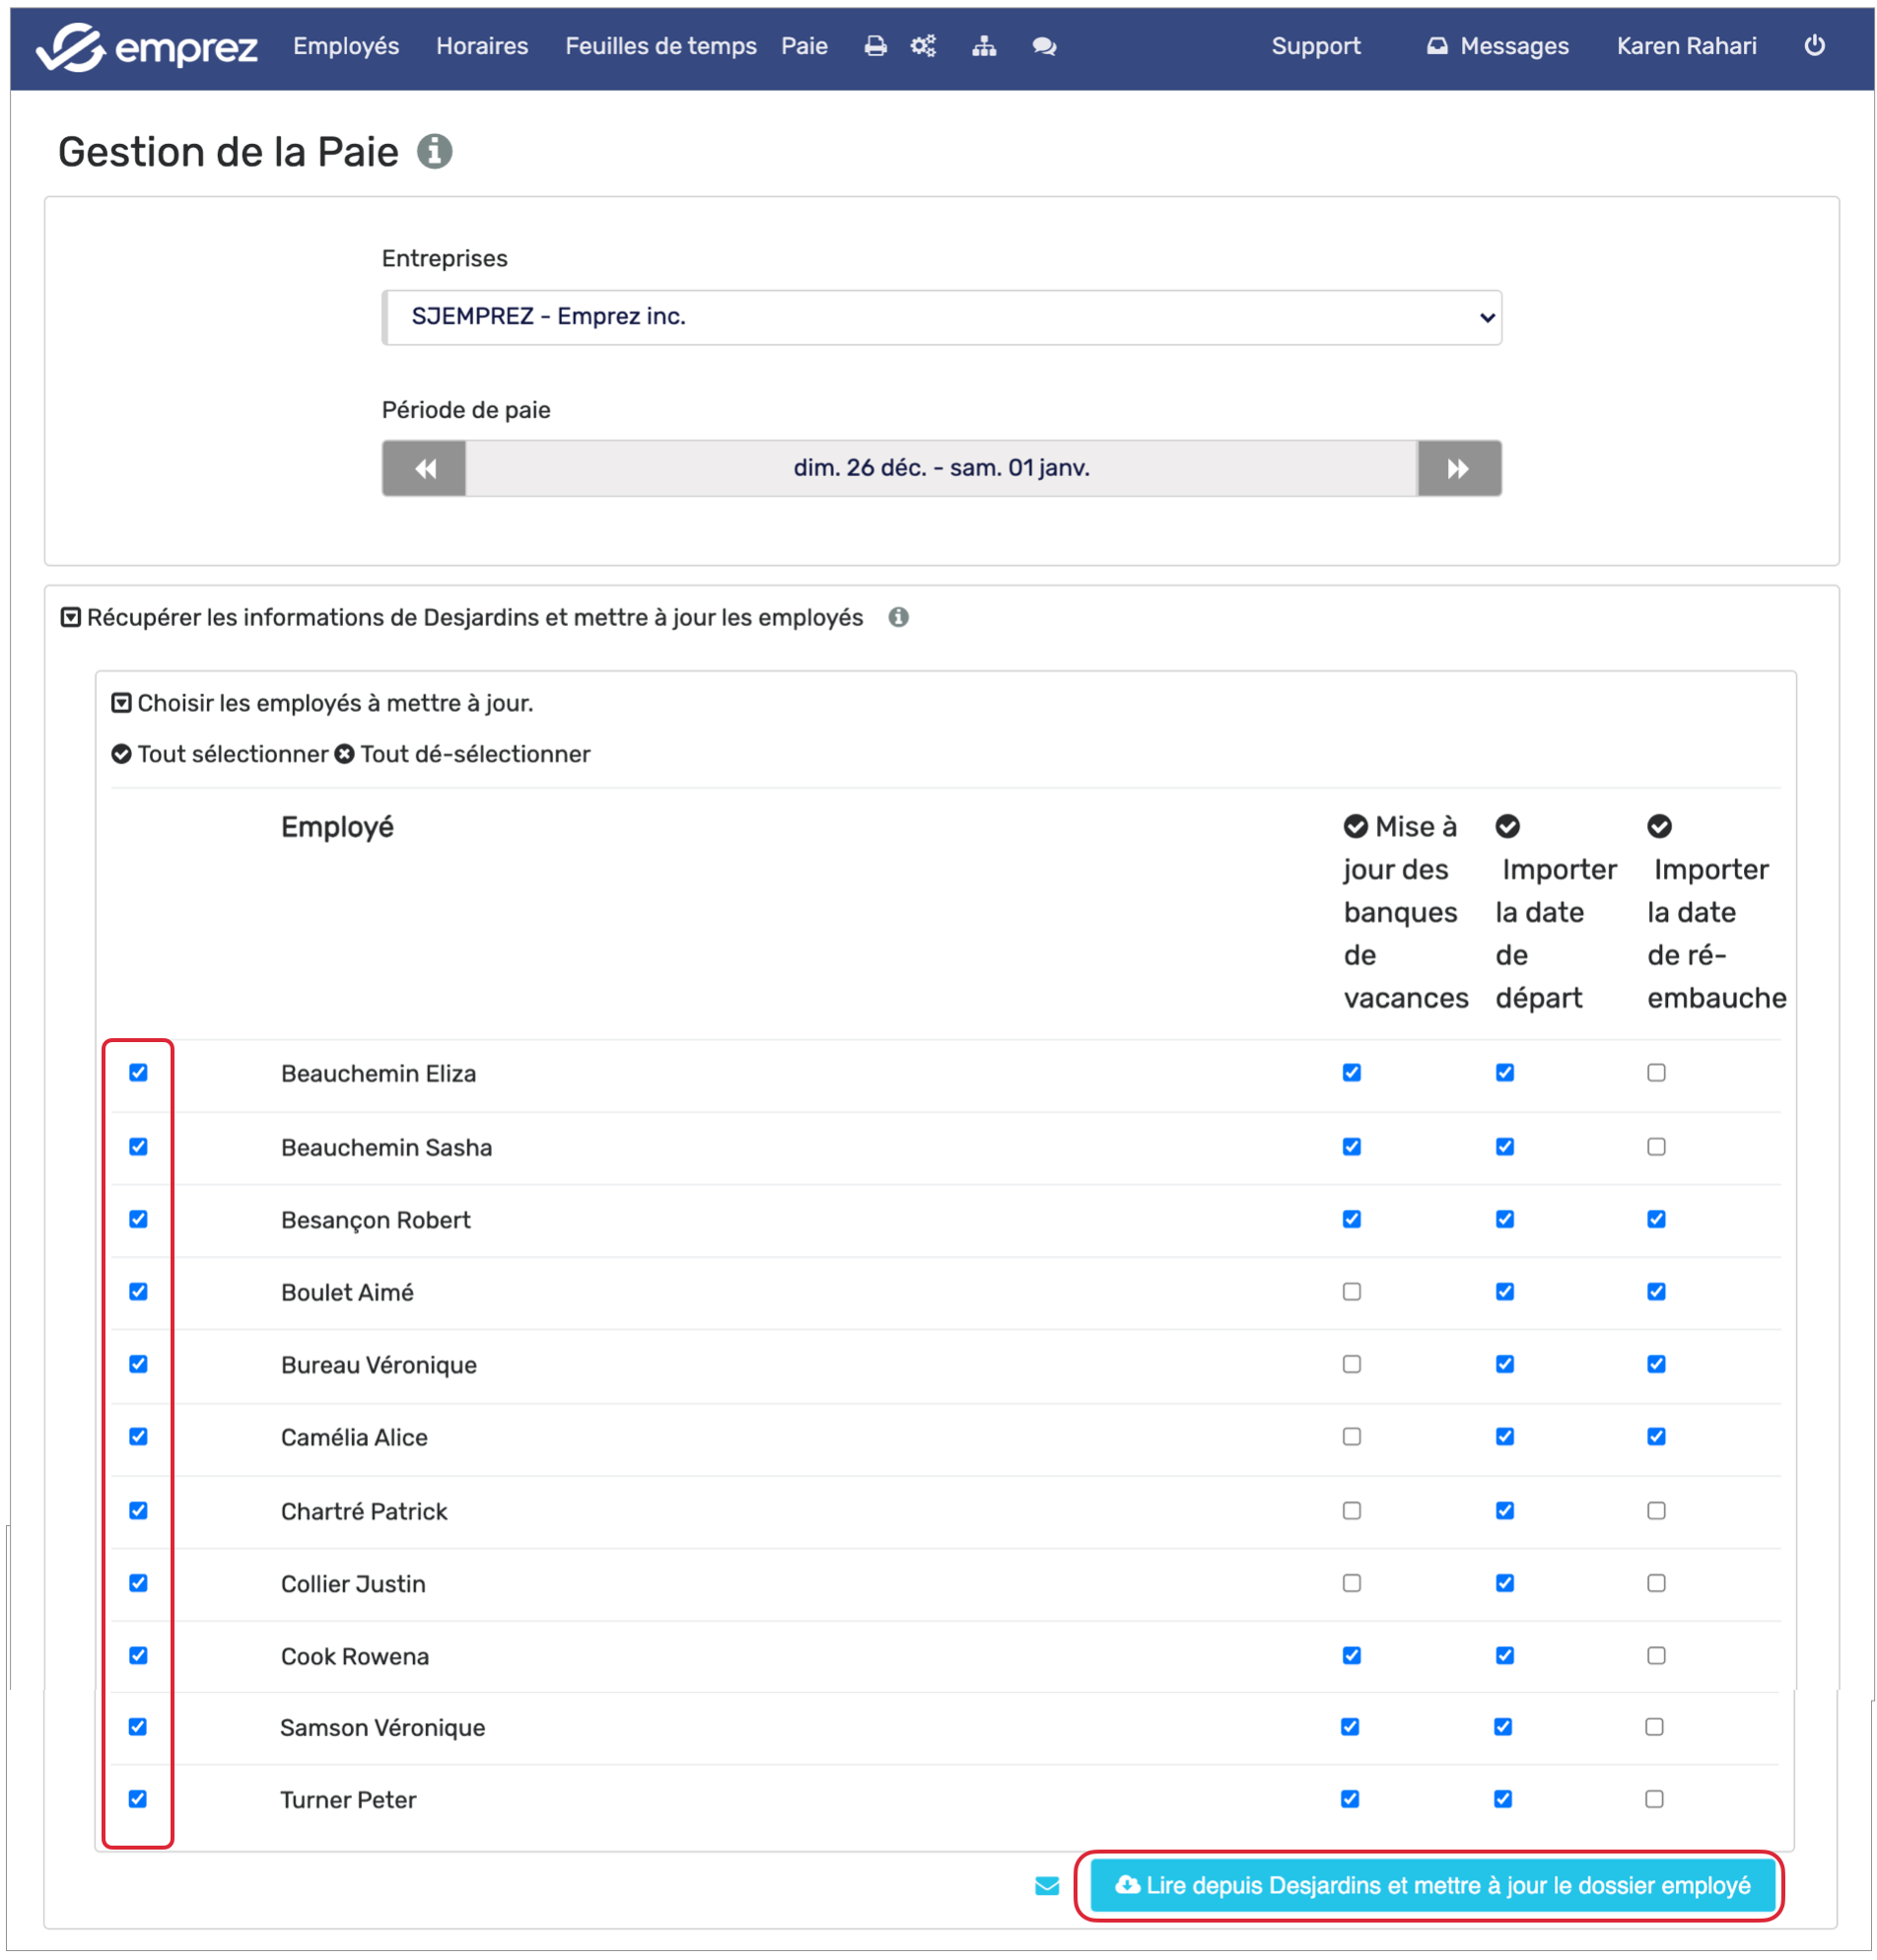The width and height of the screenshot is (1877, 1960).
Task: Uncheck Bureau Véronique employee selection
Action: coord(138,1364)
